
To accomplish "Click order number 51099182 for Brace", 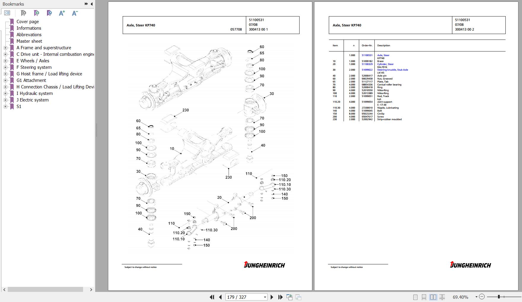I will 367,61.
